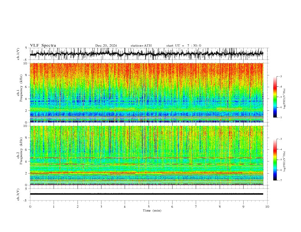Viewport: 301px width, 232px height.
Task: Click time axis tick label "8"
Action: pyautogui.click(x=220, y=207)
